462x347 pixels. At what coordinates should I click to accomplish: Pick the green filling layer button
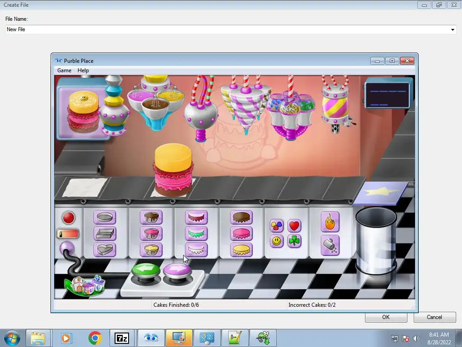pyautogui.click(x=196, y=234)
